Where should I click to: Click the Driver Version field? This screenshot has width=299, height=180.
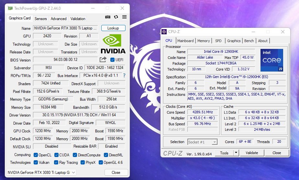point(79,115)
